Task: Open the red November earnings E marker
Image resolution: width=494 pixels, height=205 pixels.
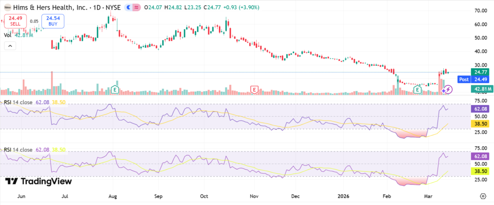Action: click(254, 90)
